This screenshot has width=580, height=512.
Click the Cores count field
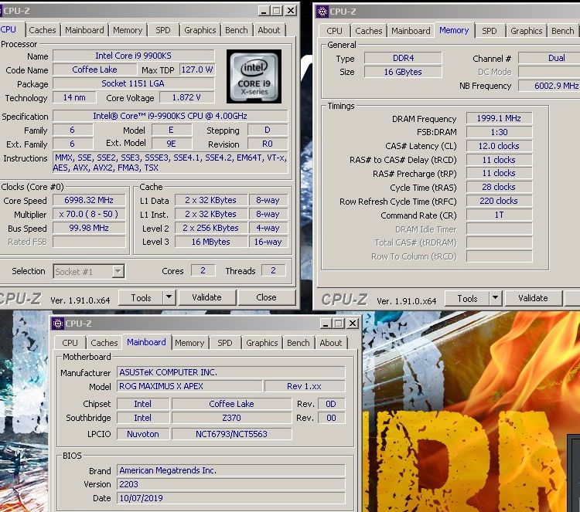(x=203, y=270)
